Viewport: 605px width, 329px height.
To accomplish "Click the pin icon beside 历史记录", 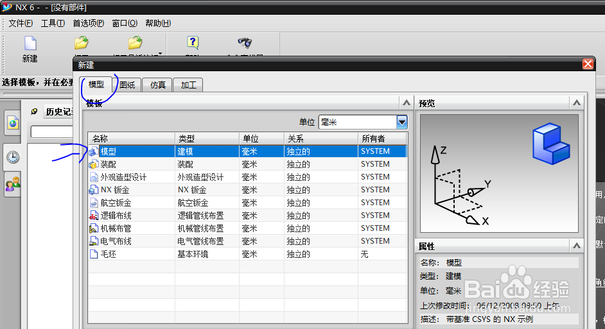I will click(x=34, y=112).
